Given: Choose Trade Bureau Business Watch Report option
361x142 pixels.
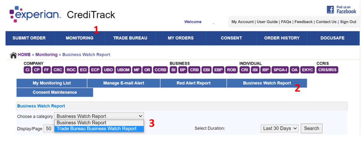Looking at the screenshot, I should click(x=96, y=129).
